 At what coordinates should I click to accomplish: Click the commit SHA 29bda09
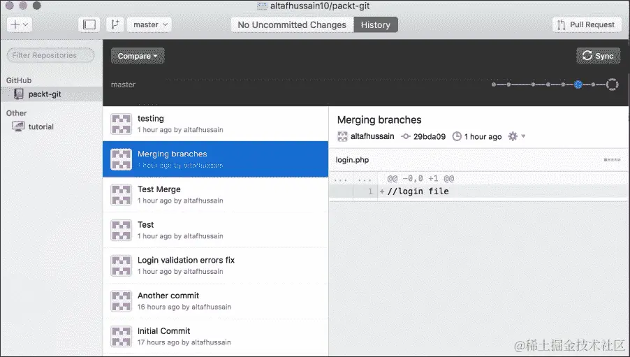(429, 137)
